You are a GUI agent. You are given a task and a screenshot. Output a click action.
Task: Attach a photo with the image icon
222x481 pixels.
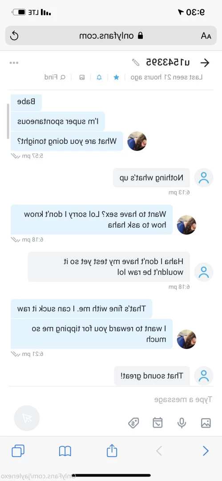tap(206, 423)
